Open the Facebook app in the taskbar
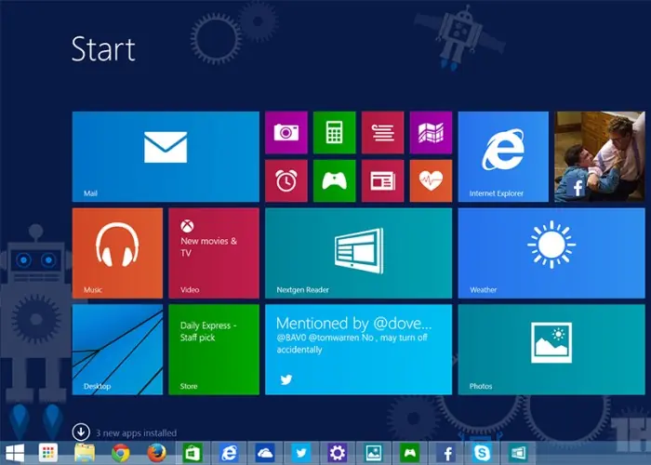The width and height of the screenshot is (651, 465). coord(446,453)
